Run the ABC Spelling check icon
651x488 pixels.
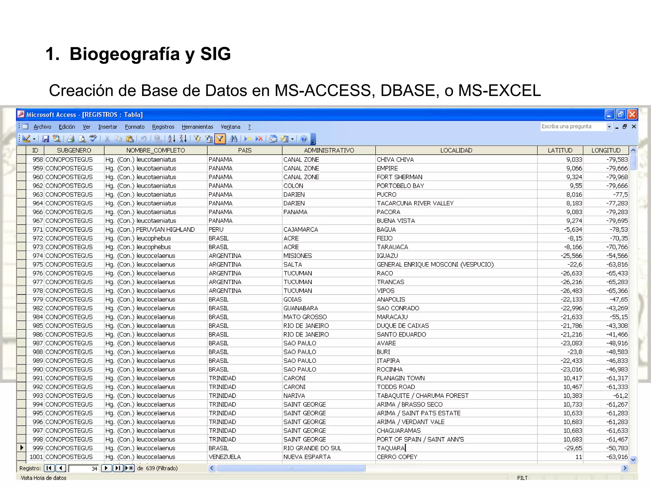pyautogui.click(x=93, y=139)
